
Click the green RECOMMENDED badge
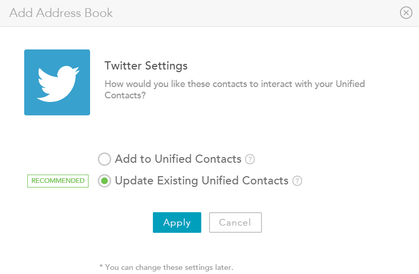pyautogui.click(x=58, y=181)
